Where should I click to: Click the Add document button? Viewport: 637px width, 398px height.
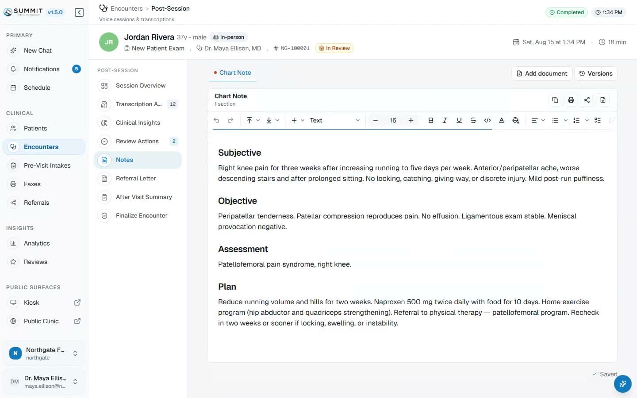point(542,73)
